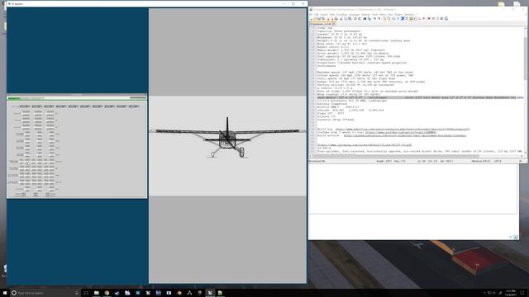Open the Plugins menu in Notepad++
The width and height of the screenshot is (529, 297).
[x=398, y=15]
